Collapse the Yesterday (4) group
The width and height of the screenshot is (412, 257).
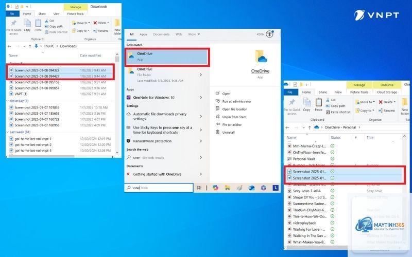pos(7,101)
